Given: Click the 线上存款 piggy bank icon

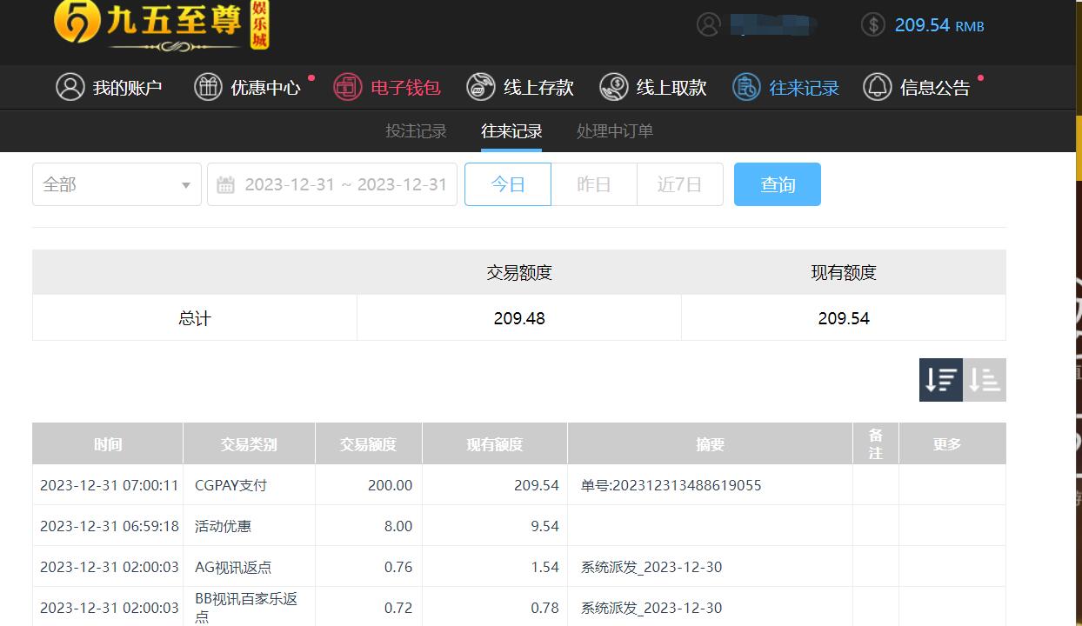Looking at the screenshot, I should (x=481, y=87).
